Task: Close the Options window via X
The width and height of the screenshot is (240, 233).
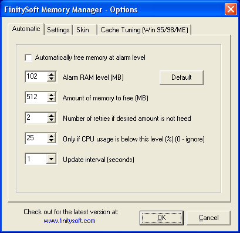Action: tap(231, 9)
